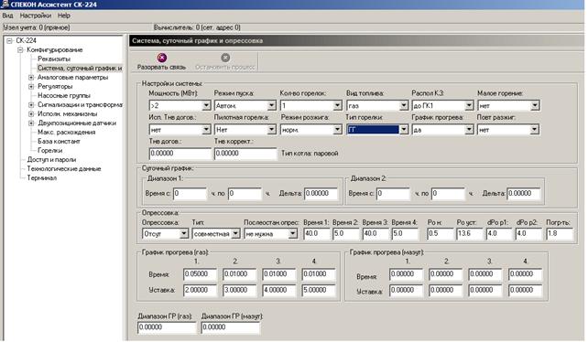Image resolution: width=588 pixels, height=342 pixels.
Task: Open the Исп. Тнв догов. dropdown
Action: [x=206, y=130]
